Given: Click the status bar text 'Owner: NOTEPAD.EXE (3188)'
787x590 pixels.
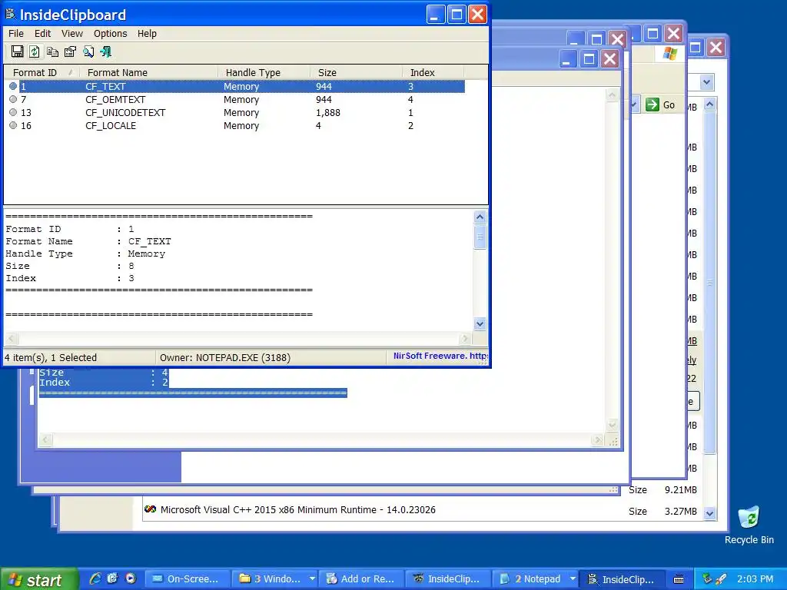Looking at the screenshot, I should (225, 358).
